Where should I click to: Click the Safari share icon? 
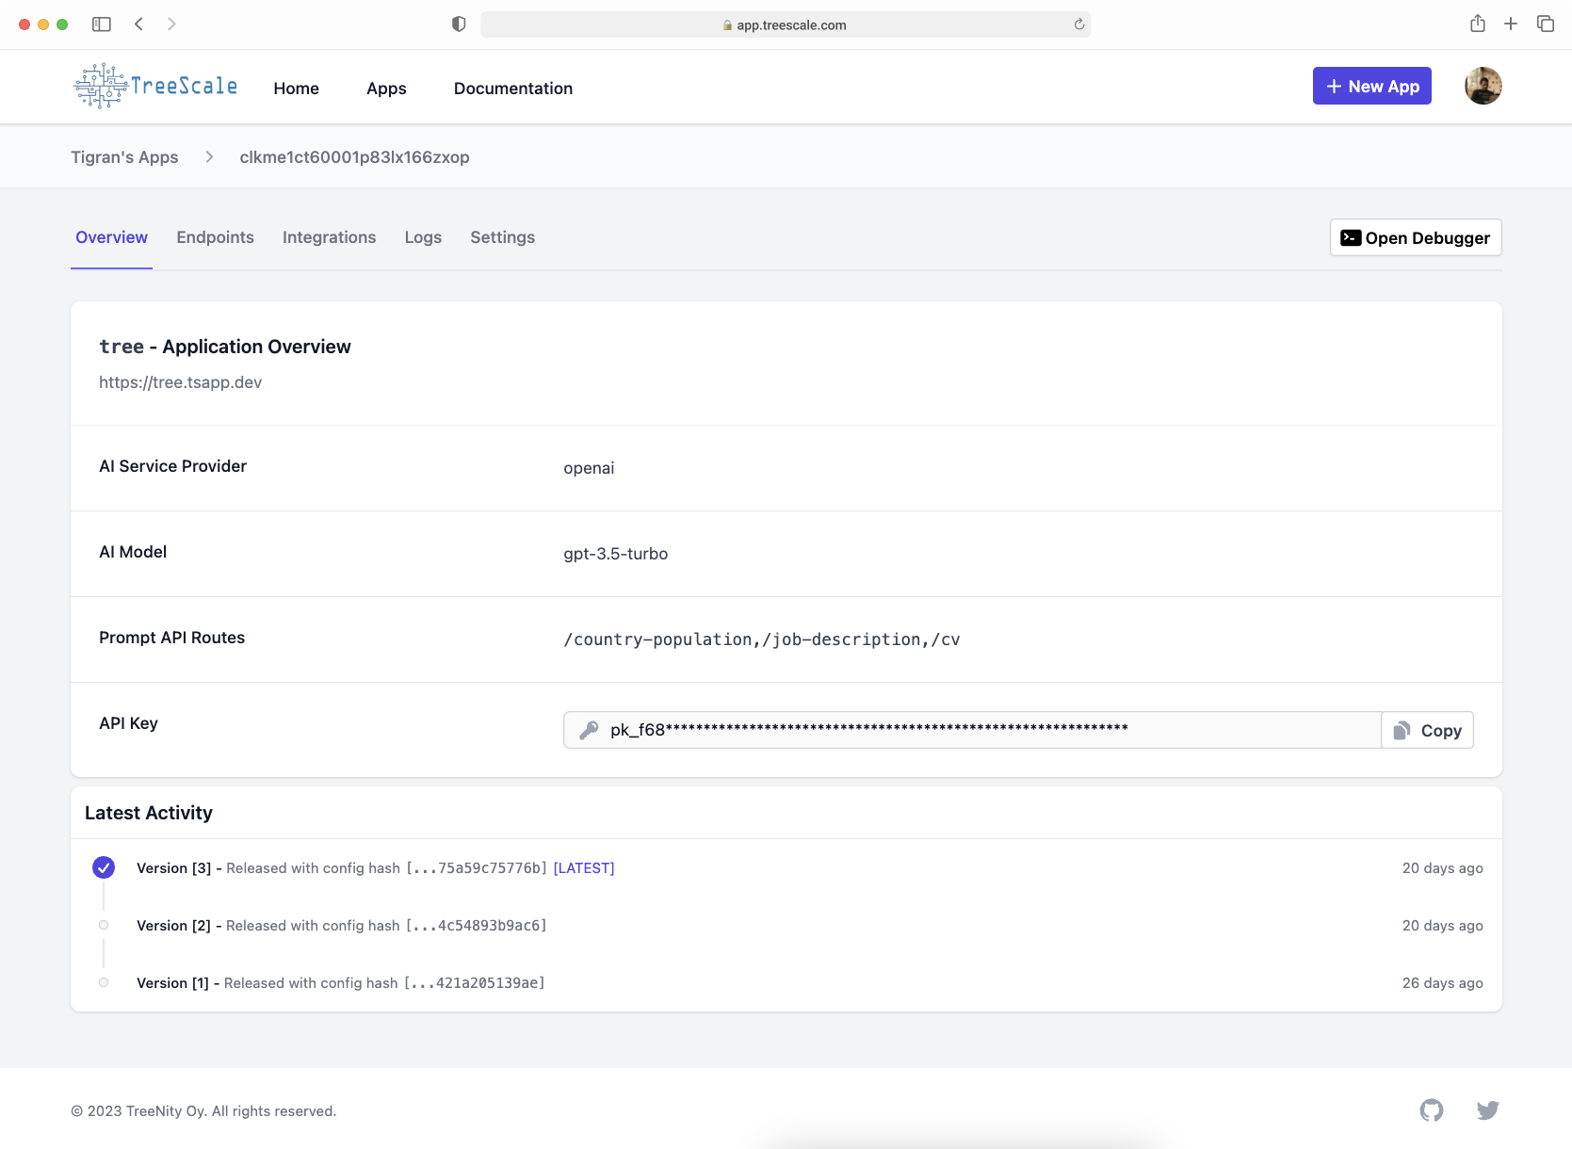click(x=1477, y=24)
